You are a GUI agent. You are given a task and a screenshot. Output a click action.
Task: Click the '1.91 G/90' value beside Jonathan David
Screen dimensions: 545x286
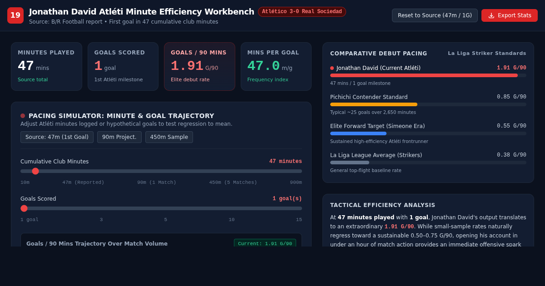tap(511, 68)
